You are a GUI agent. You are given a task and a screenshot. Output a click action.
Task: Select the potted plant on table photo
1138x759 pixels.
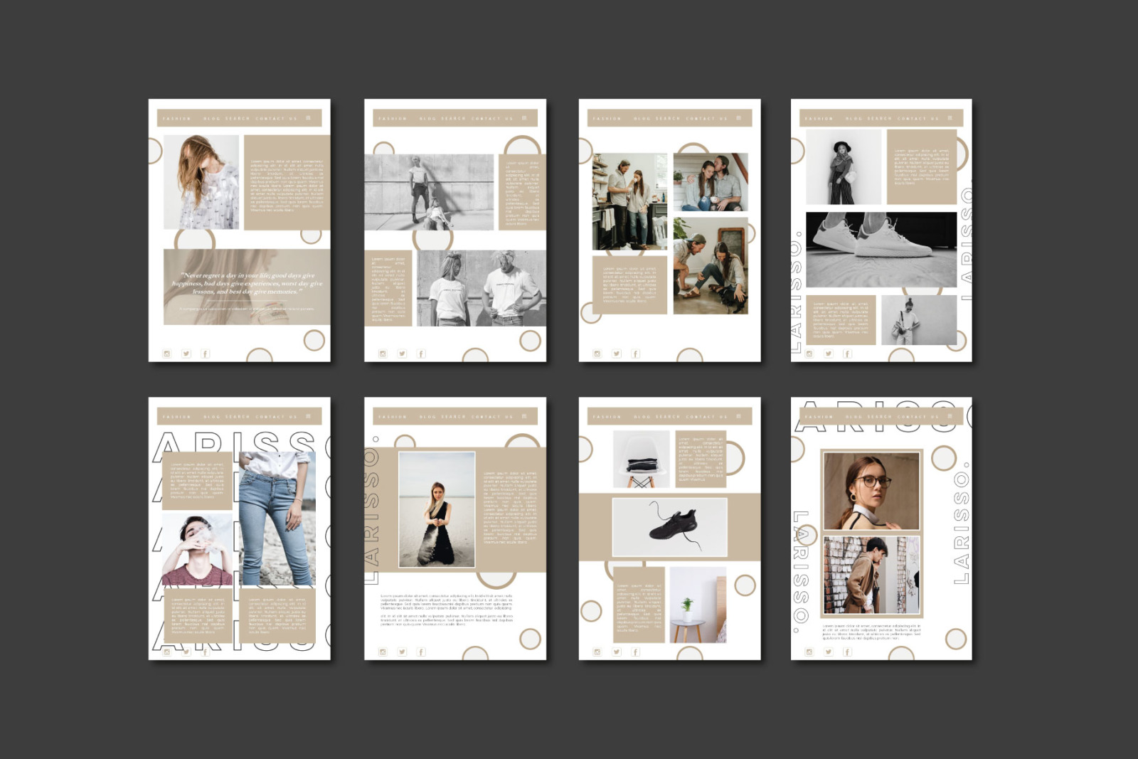click(x=697, y=605)
